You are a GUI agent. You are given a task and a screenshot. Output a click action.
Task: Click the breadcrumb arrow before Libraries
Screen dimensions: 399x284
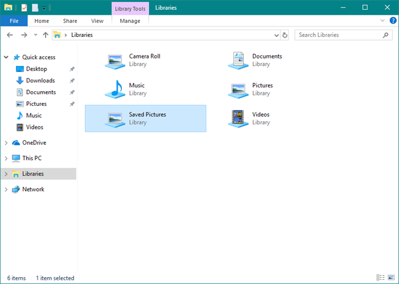click(66, 35)
